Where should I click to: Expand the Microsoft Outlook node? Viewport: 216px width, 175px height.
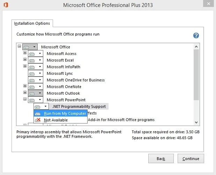point(25,92)
